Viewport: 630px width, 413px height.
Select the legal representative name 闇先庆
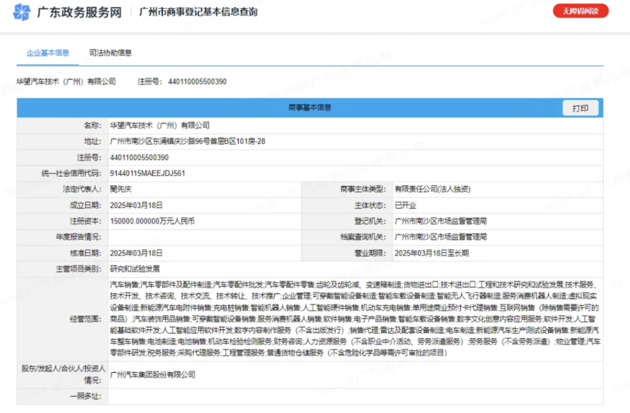click(x=121, y=189)
